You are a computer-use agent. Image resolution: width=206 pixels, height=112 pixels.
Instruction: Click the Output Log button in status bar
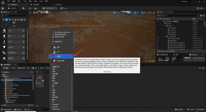point(18,110)
